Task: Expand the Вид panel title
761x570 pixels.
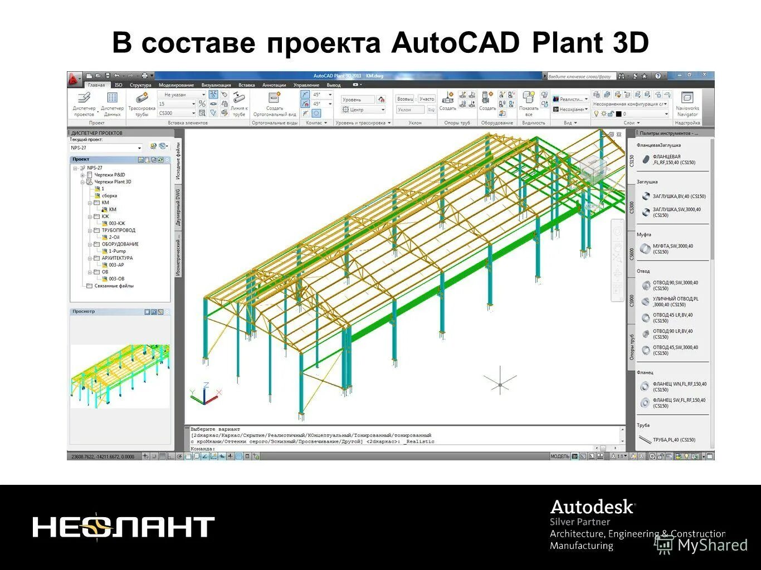Action: 570,123
